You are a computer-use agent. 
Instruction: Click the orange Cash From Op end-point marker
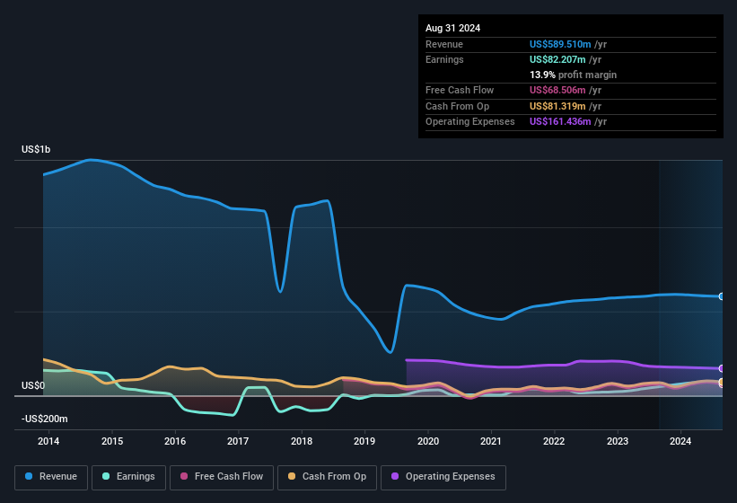pyautogui.click(x=721, y=383)
